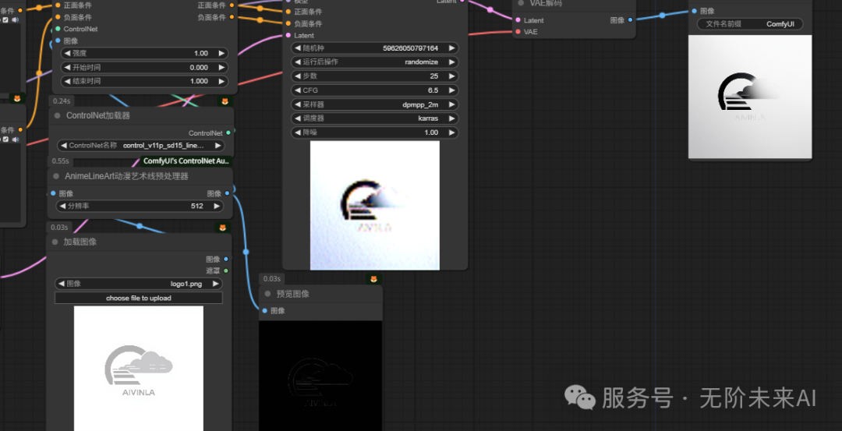Click 预览图像 node title
Image resolution: width=842 pixels, height=431 pixels.
tap(292, 294)
